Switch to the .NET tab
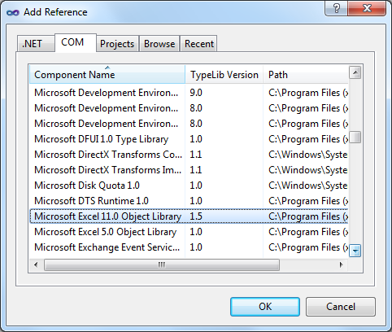Image resolution: width=392 pixels, height=332 pixels. pyautogui.click(x=36, y=43)
